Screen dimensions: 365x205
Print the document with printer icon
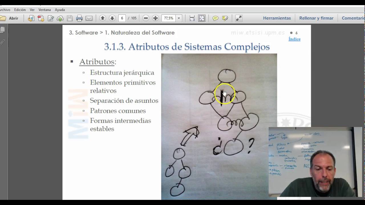[x=80, y=18]
